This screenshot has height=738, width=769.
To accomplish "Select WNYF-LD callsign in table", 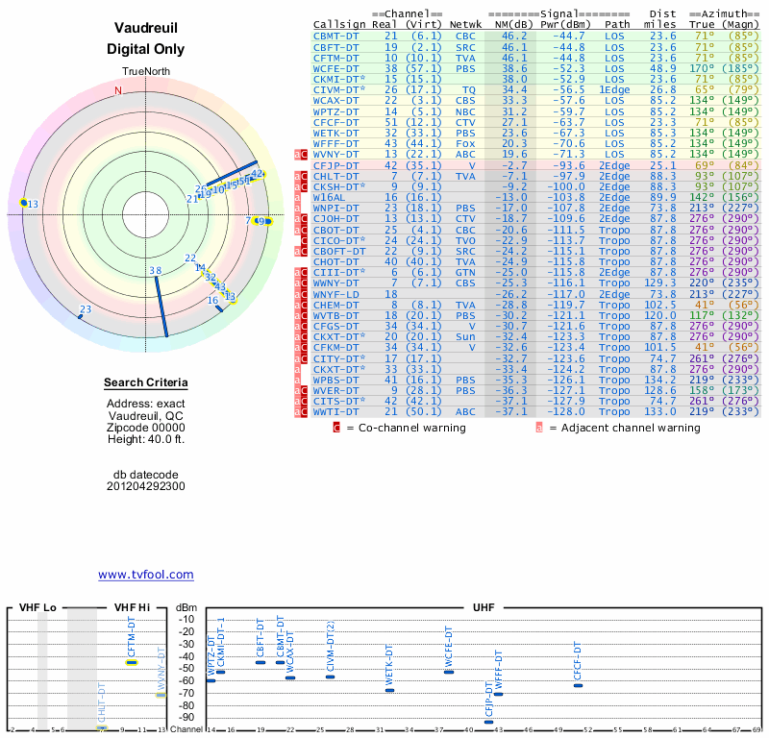I will tap(335, 294).
